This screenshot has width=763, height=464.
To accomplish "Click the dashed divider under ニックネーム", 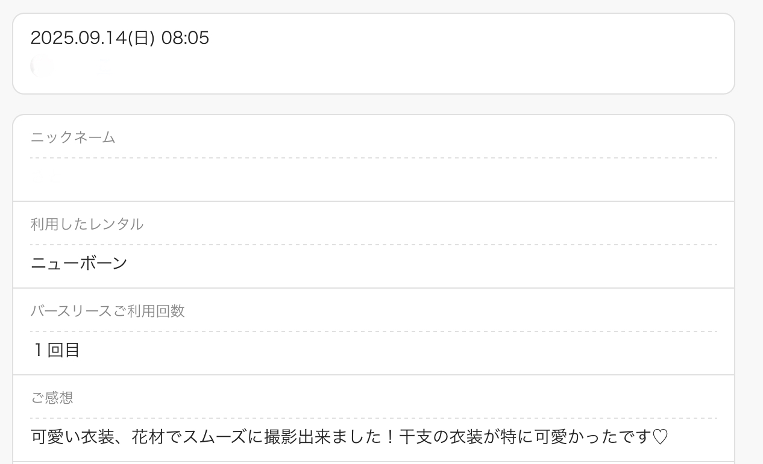I will pos(374,158).
